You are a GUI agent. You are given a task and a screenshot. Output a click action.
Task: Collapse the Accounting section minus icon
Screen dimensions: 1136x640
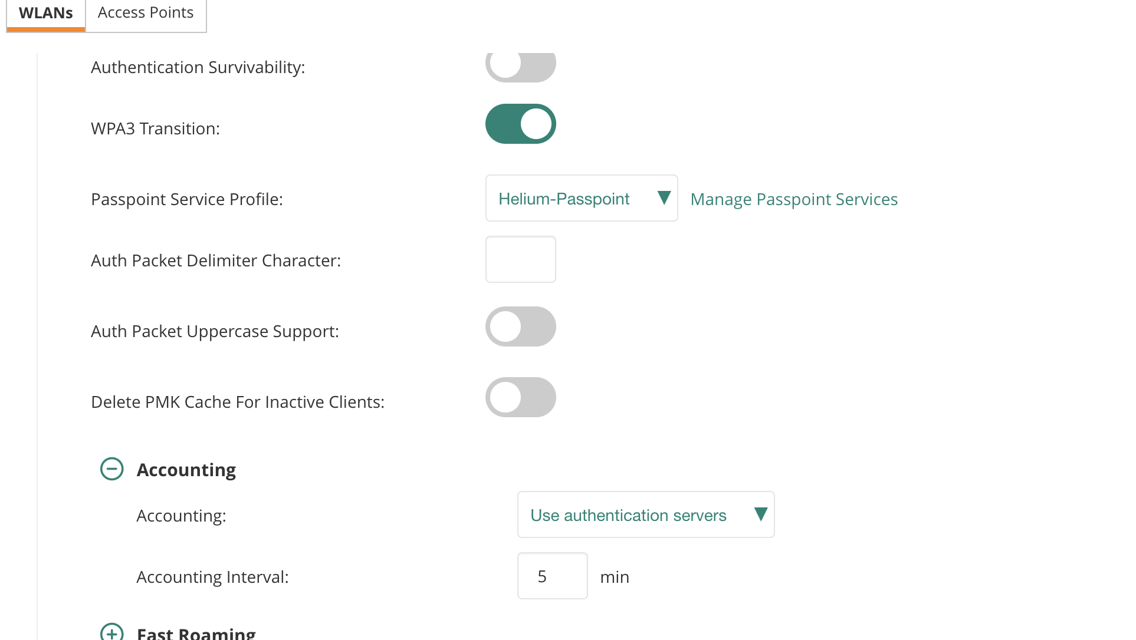(111, 469)
